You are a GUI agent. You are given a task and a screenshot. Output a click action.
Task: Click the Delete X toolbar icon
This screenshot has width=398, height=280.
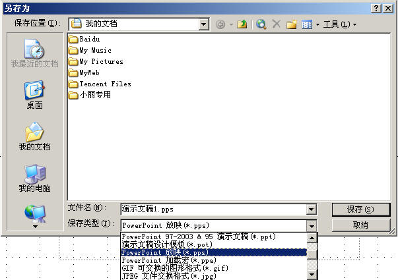(276, 24)
